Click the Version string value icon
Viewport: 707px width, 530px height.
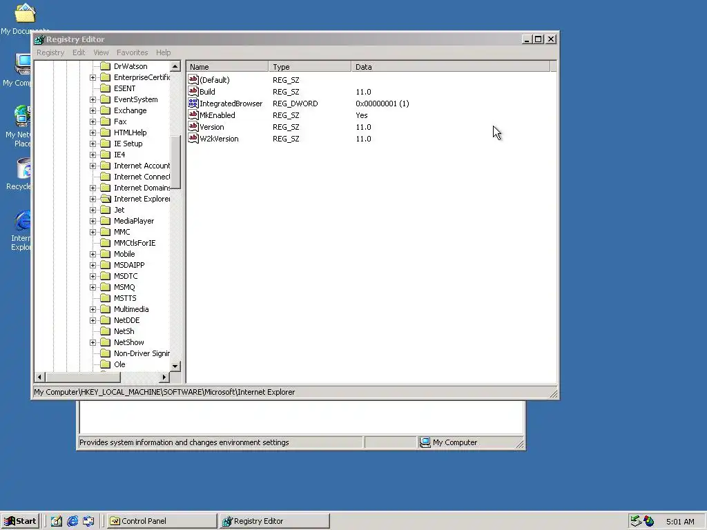pyautogui.click(x=193, y=127)
